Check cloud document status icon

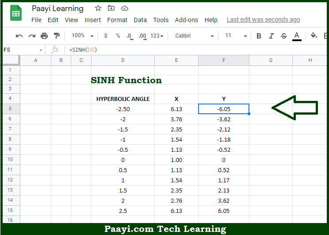[x=125, y=8]
